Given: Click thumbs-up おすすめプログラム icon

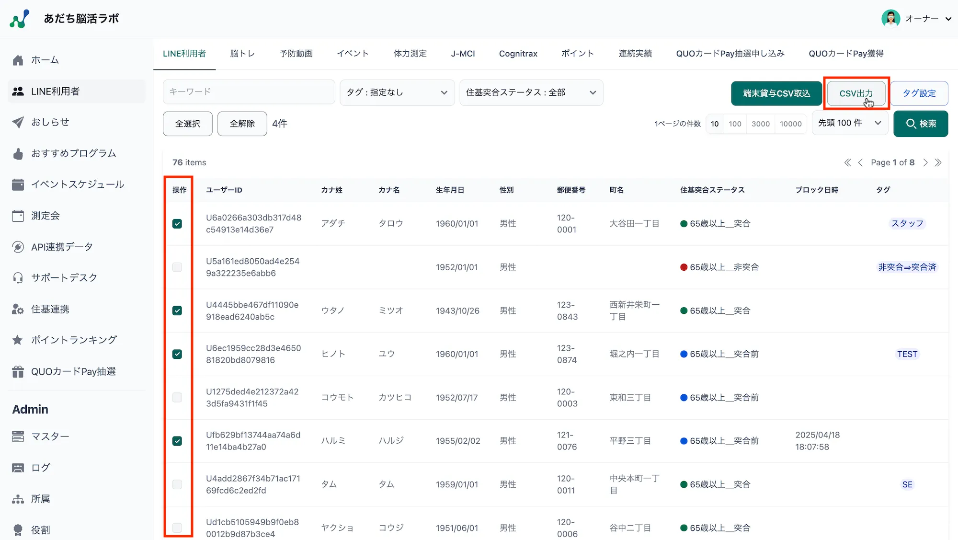Looking at the screenshot, I should click(x=18, y=154).
